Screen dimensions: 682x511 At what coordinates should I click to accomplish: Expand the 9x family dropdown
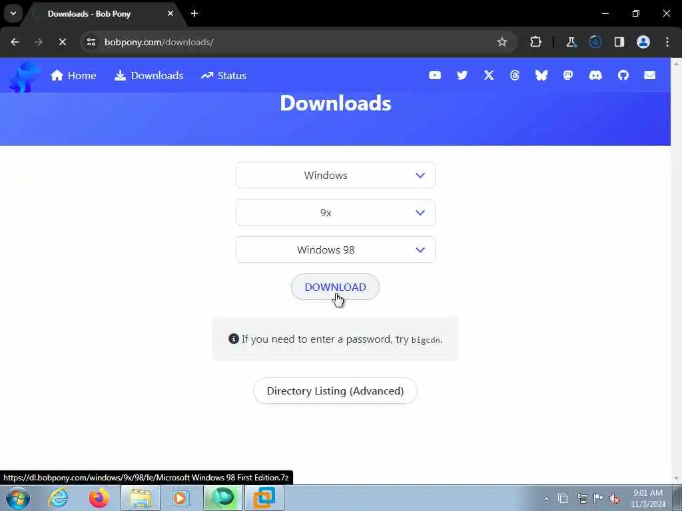click(336, 212)
